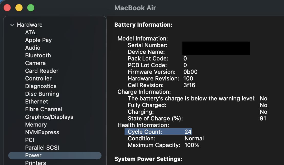284x165 pixels.
Task: Select Fibre Channel in the sidebar
Action: coord(44,109)
